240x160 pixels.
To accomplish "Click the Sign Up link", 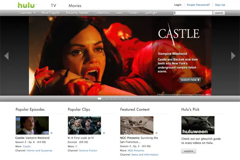I will (x=220, y=5).
